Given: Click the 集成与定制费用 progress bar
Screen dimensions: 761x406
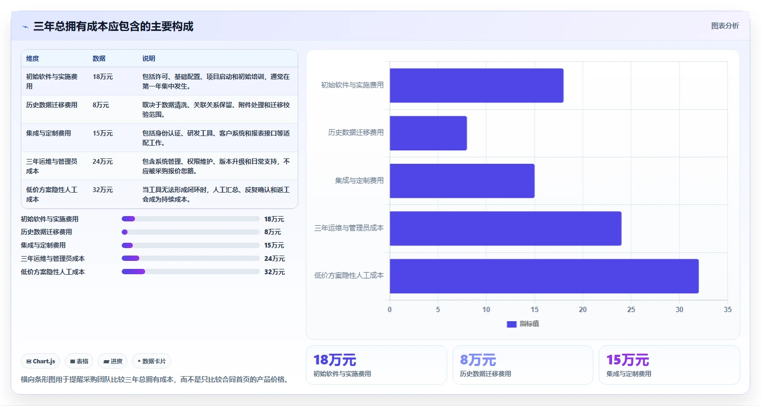Looking at the screenshot, I should 191,245.
